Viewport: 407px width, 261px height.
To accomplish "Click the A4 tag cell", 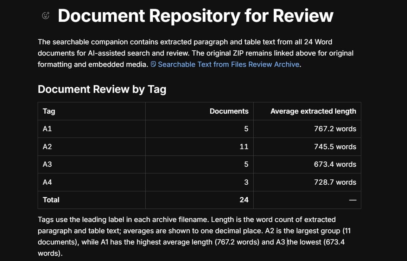I will (x=91, y=183).
